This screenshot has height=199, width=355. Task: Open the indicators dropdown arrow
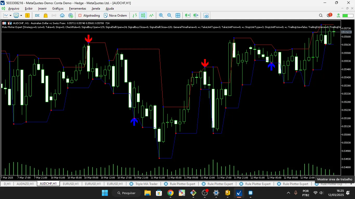pyautogui.click(x=21, y=16)
